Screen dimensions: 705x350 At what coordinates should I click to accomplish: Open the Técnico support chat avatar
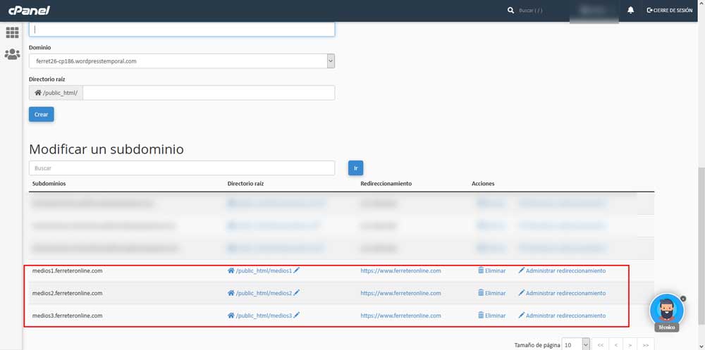(667, 311)
